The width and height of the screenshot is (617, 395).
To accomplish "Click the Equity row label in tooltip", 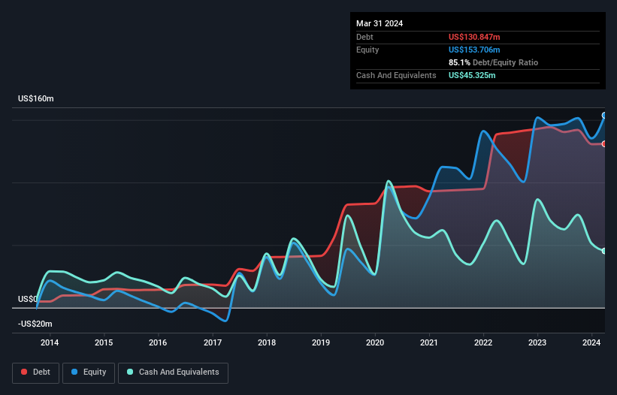I will (x=367, y=50).
